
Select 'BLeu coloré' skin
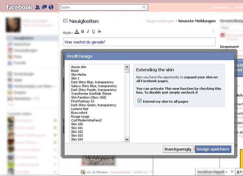click(79, 113)
